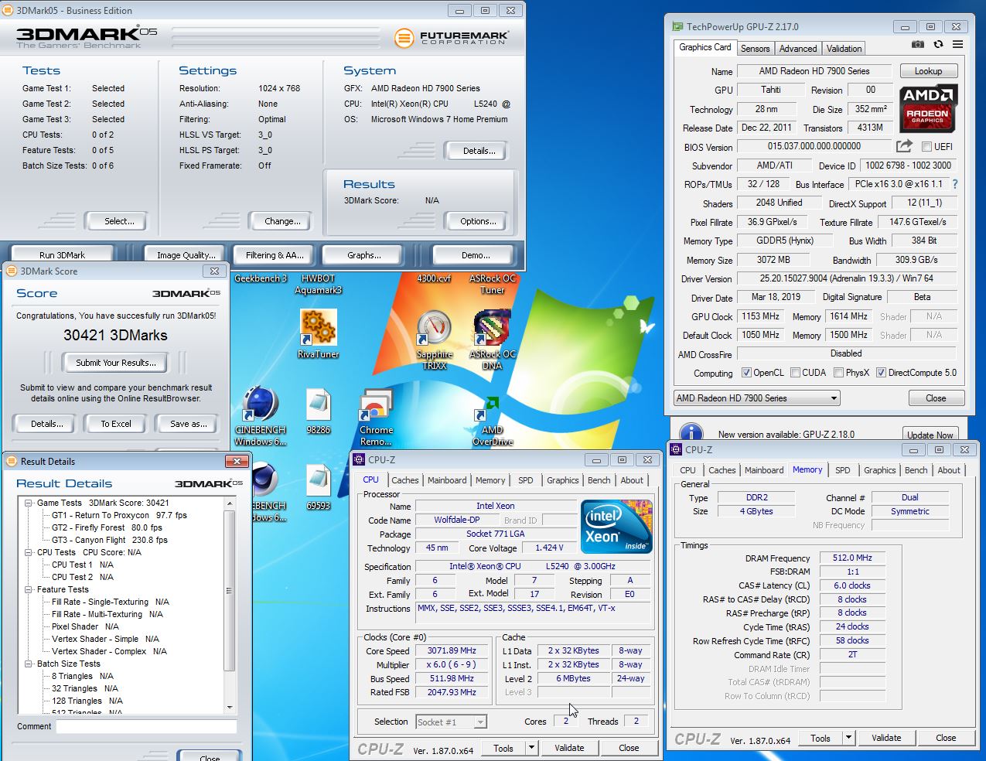Click the GPU-Z refresh icon
This screenshot has width=986, height=761.
(938, 46)
